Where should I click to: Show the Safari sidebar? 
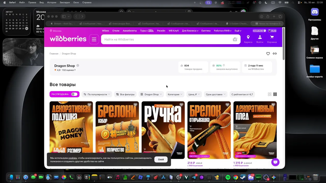(64, 17)
